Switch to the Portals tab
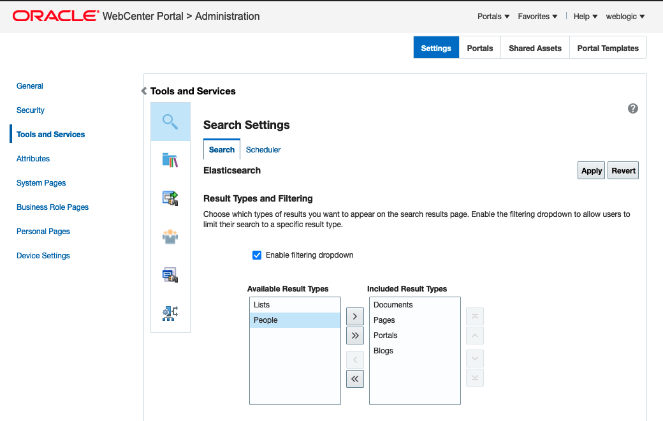The image size is (663, 421). coord(480,48)
